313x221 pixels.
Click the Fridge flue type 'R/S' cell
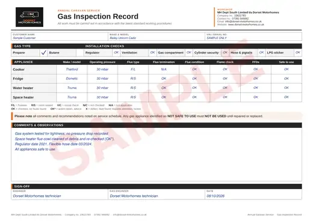pos(133,79)
